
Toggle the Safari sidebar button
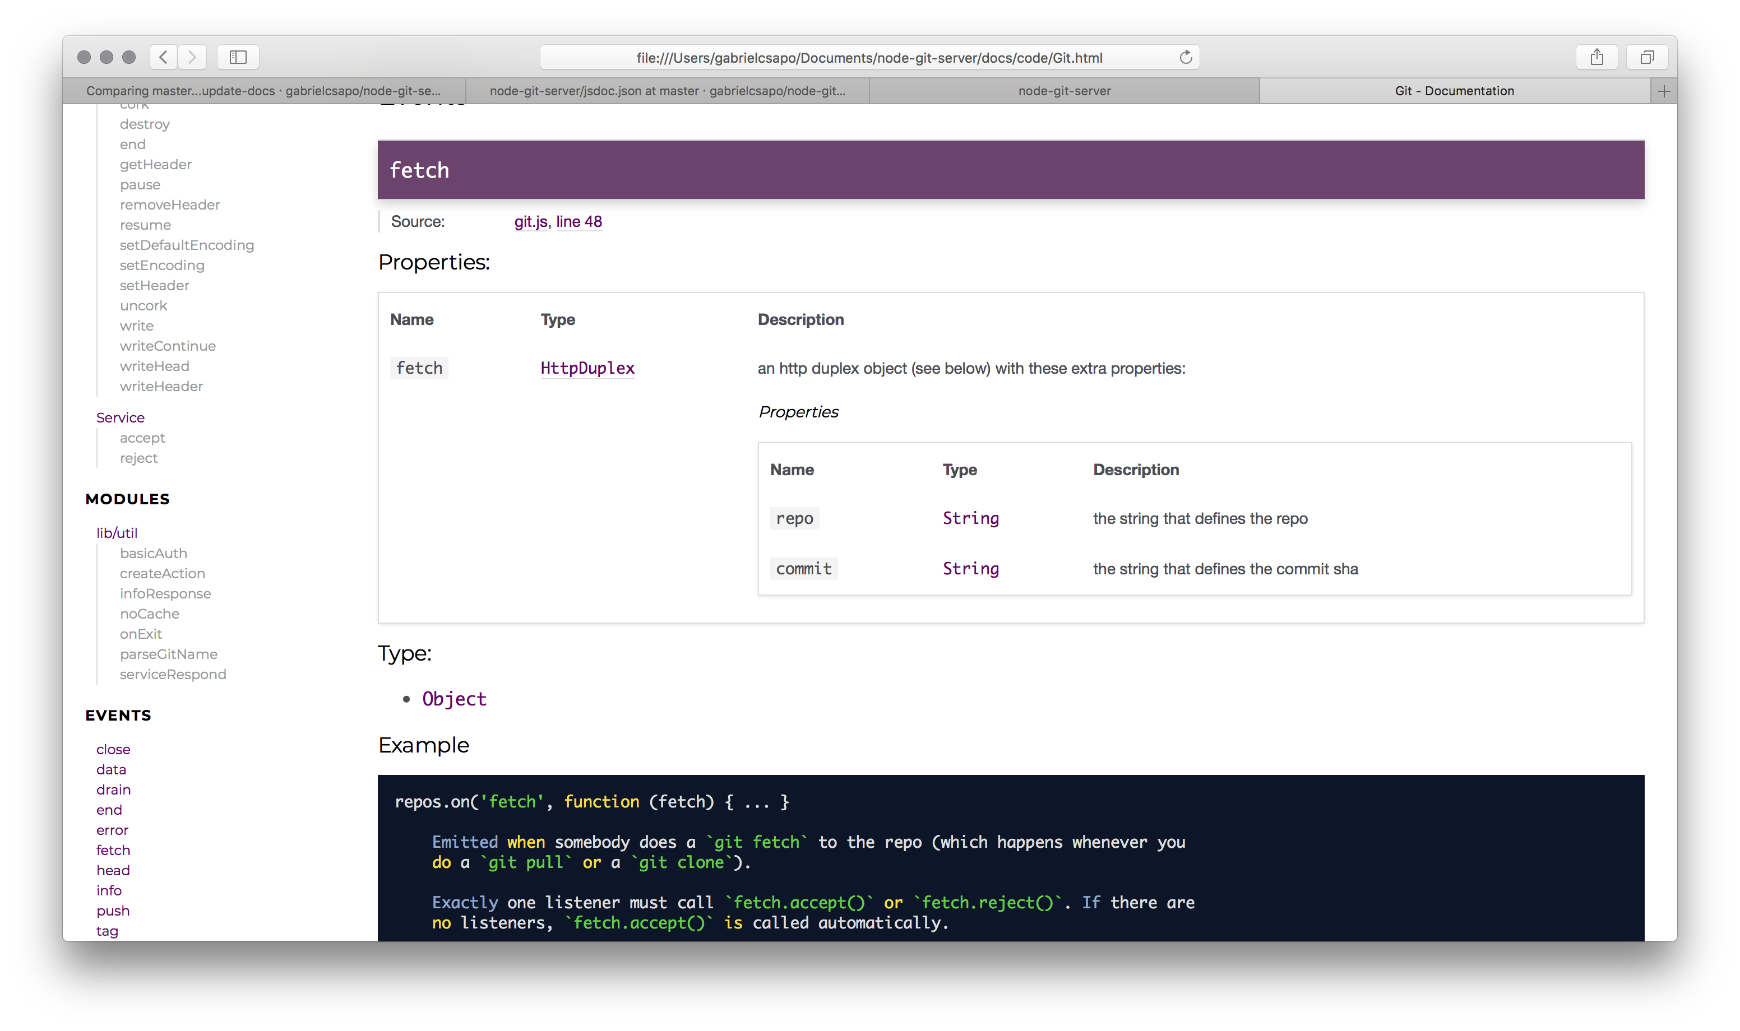pos(238,57)
